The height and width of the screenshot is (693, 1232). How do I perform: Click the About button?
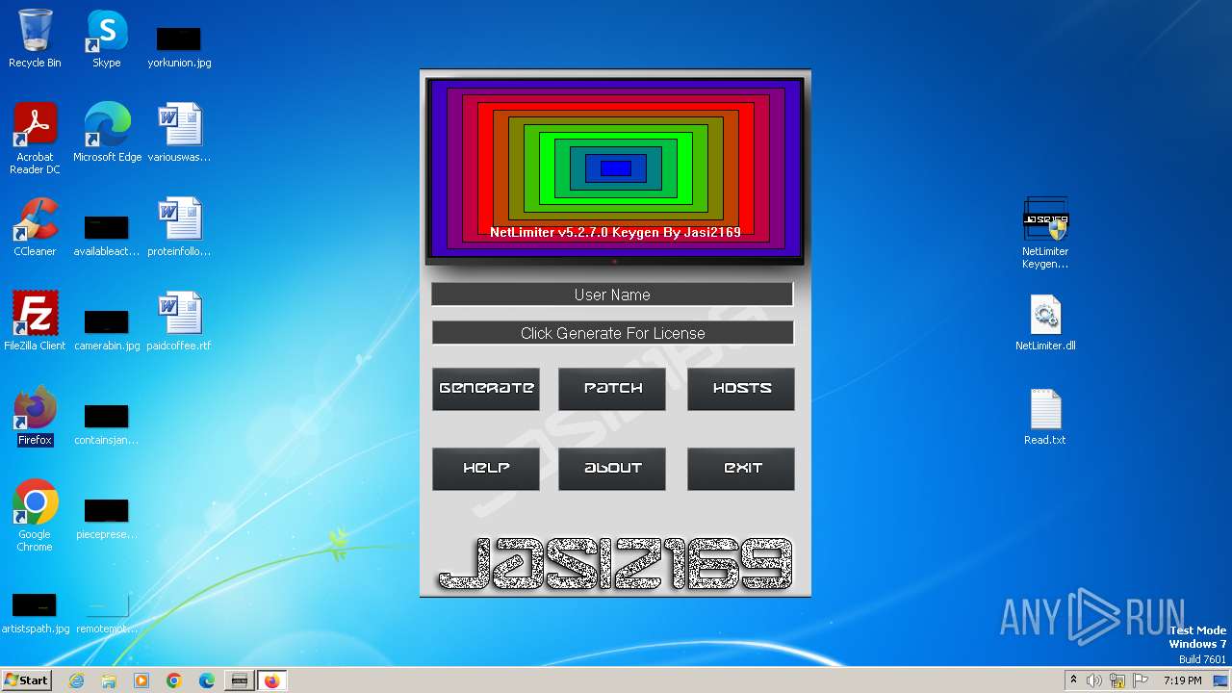(612, 469)
